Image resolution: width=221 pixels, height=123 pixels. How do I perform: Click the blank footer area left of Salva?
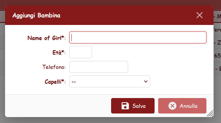tap(57, 106)
